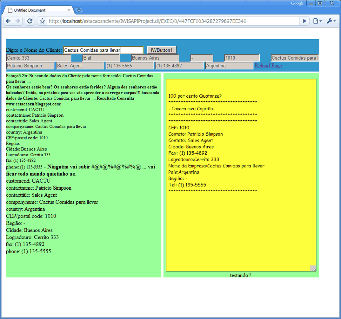Reload the page with the refresh icon
Image resolution: width=341 pixels, height=319 pixels.
pyautogui.click(x=30, y=21)
